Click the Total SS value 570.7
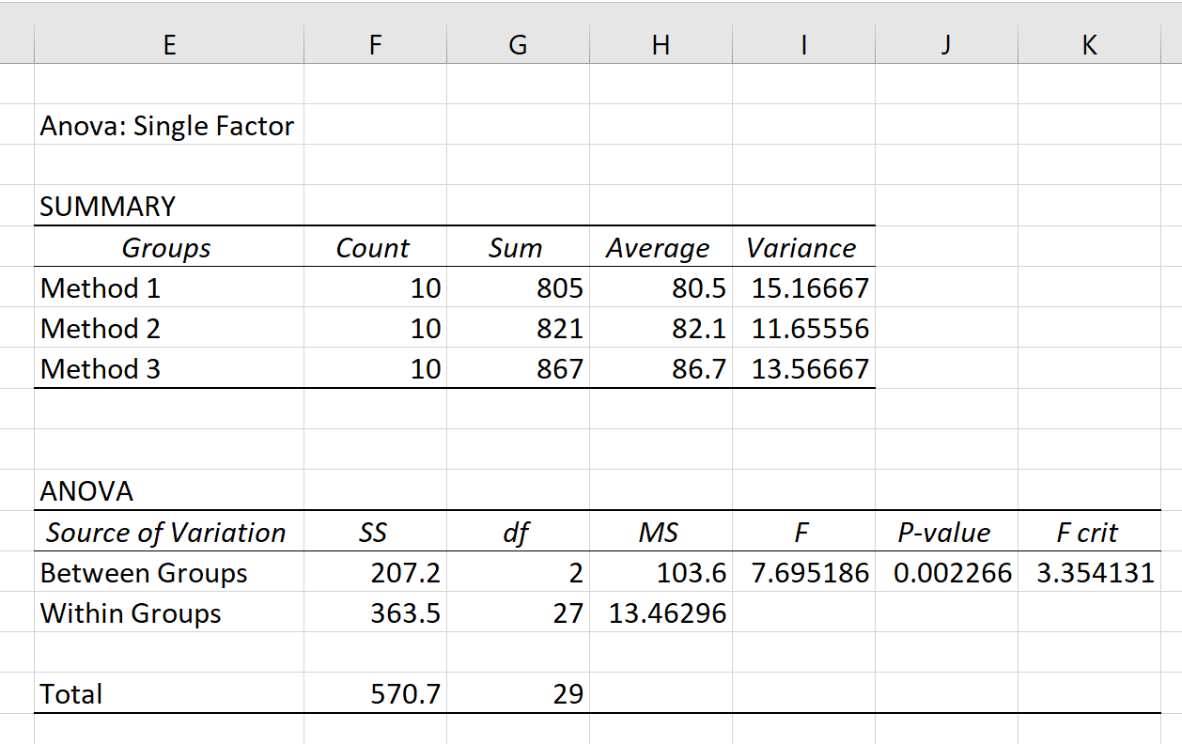 point(375,693)
